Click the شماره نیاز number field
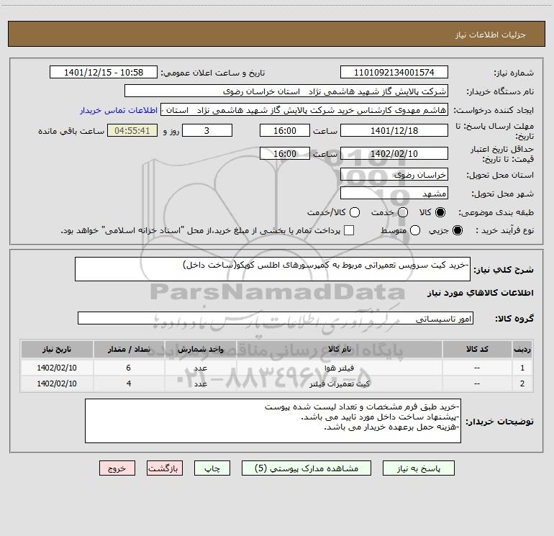The width and height of the screenshot is (554, 536). click(x=394, y=72)
